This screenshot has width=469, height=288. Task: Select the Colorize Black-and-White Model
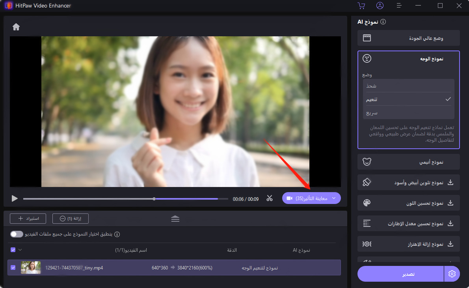pos(408,182)
